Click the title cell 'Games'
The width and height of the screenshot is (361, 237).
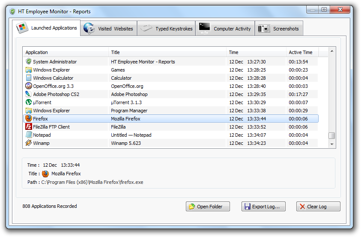(x=118, y=70)
